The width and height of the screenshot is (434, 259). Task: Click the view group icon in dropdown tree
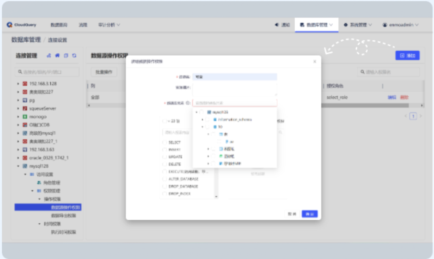click(x=221, y=149)
